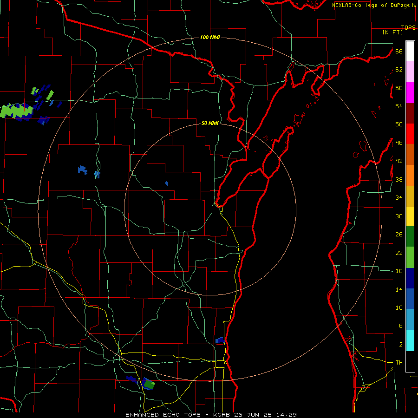Click the 50 NMI range ring label
418x418 pixels.
(x=210, y=123)
